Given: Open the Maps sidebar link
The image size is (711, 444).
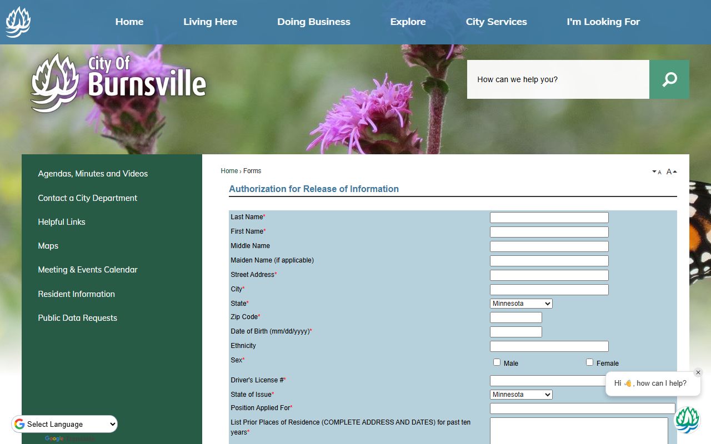Looking at the screenshot, I should [x=48, y=246].
